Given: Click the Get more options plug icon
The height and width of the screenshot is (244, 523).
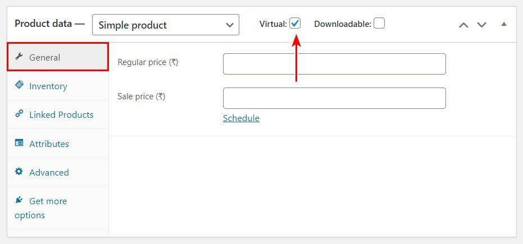Looking at the screenshot, I should pyautogui.click(x=20, y=200).
